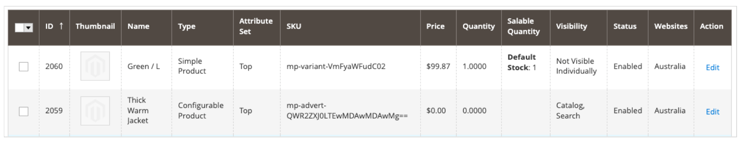Toggle the select-all checkbox in header
Image resolution: width=739 pixels, height=141 pixels.
(19, 27)
